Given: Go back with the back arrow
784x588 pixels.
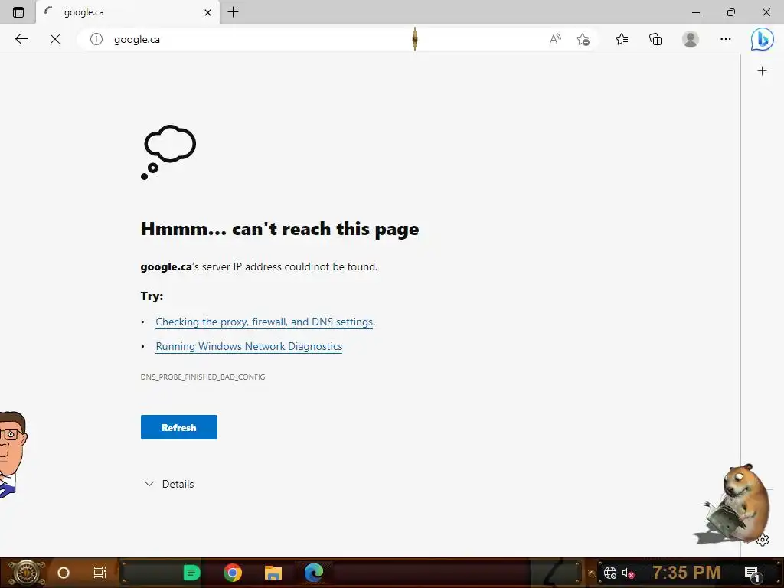Looking at the screenshot, I should [21, 39].
